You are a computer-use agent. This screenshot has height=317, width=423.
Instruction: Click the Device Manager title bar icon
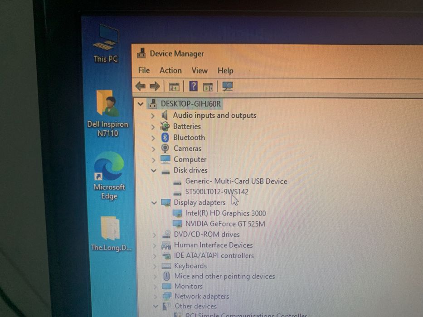click(141, 53)
